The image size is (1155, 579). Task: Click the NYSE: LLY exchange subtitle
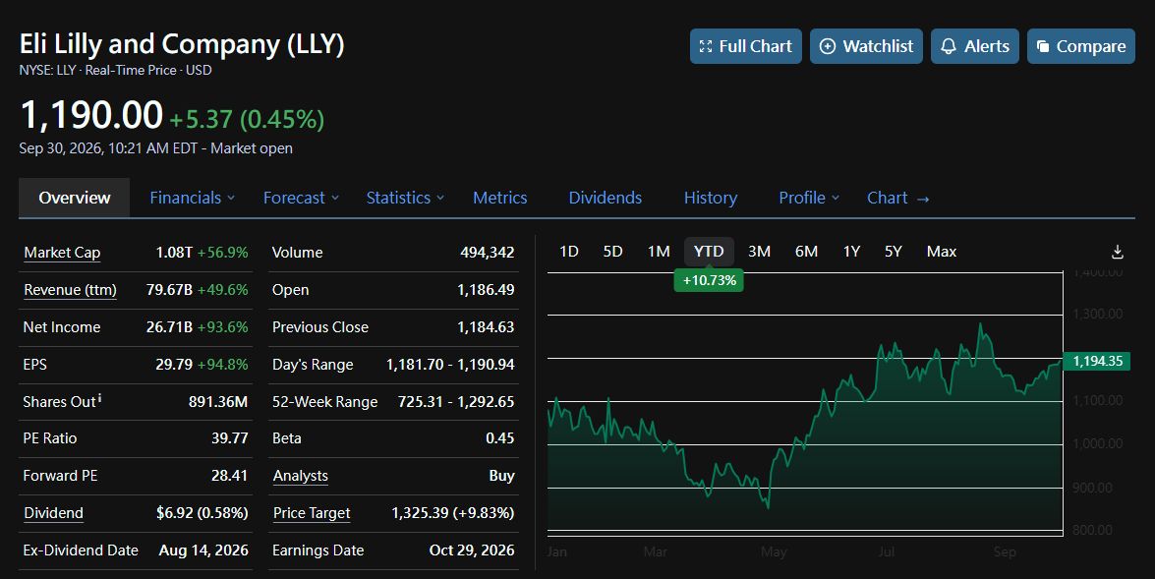point(116,71)
